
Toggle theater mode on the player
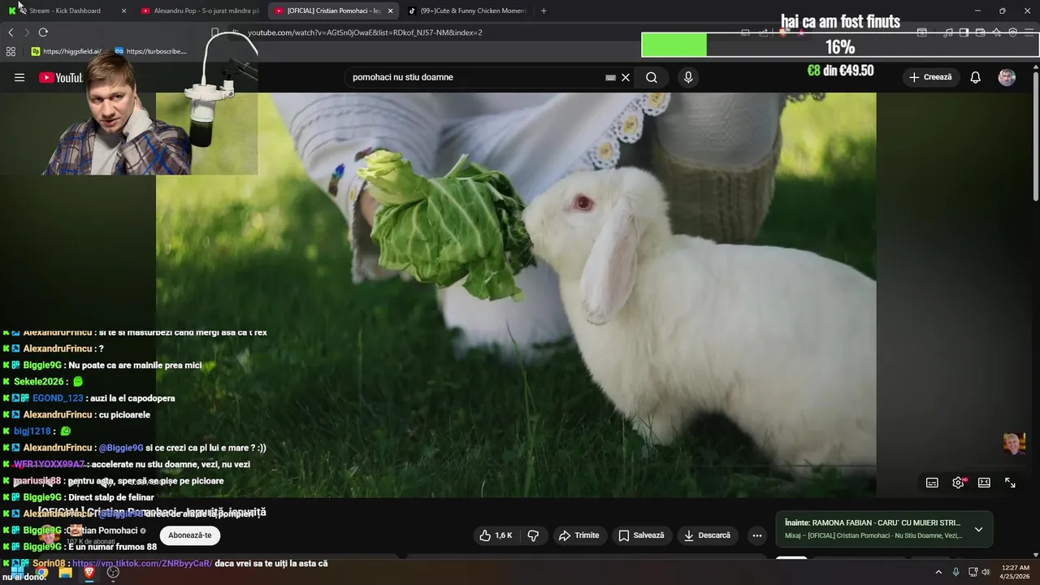984,483
